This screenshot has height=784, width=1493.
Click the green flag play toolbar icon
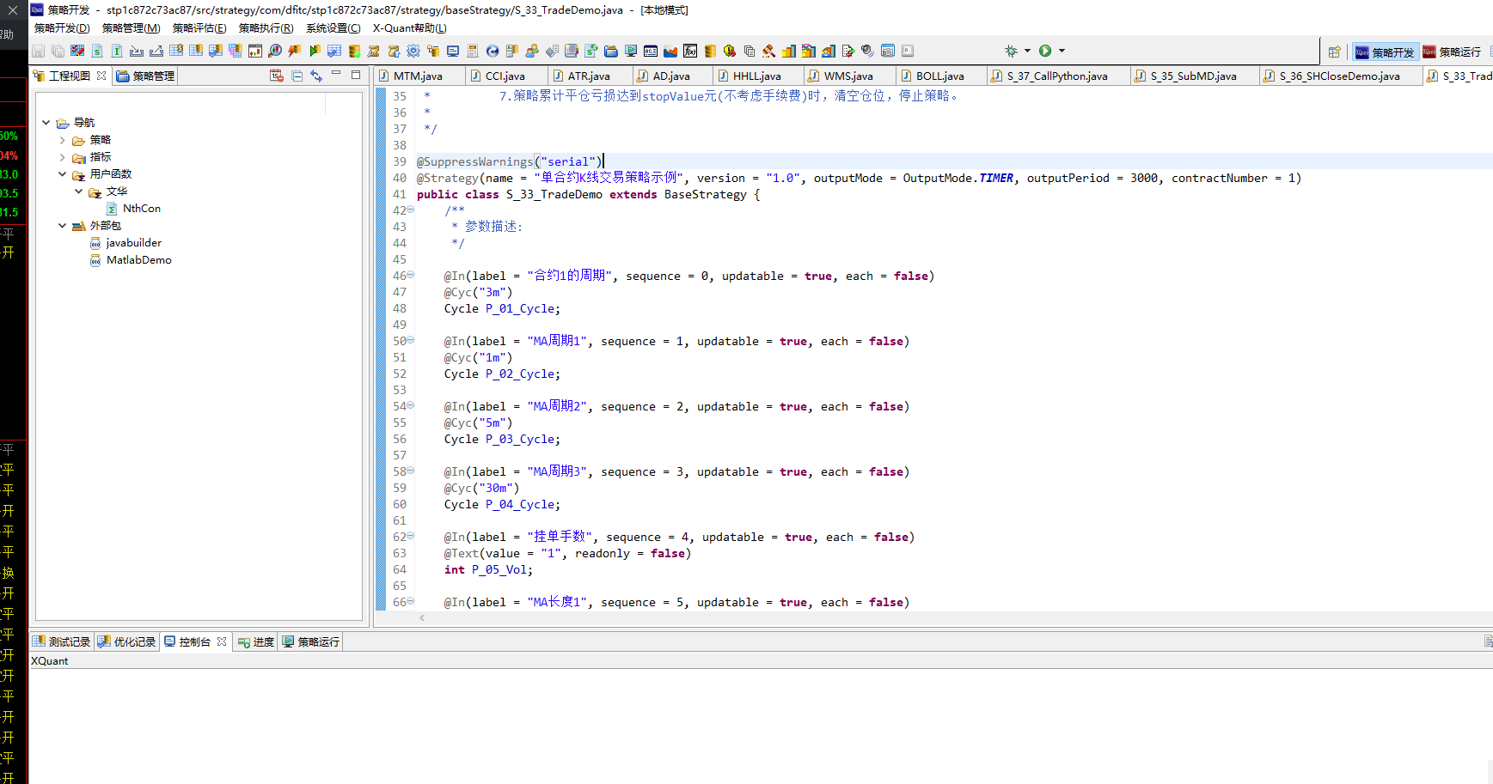pos(315,51)
